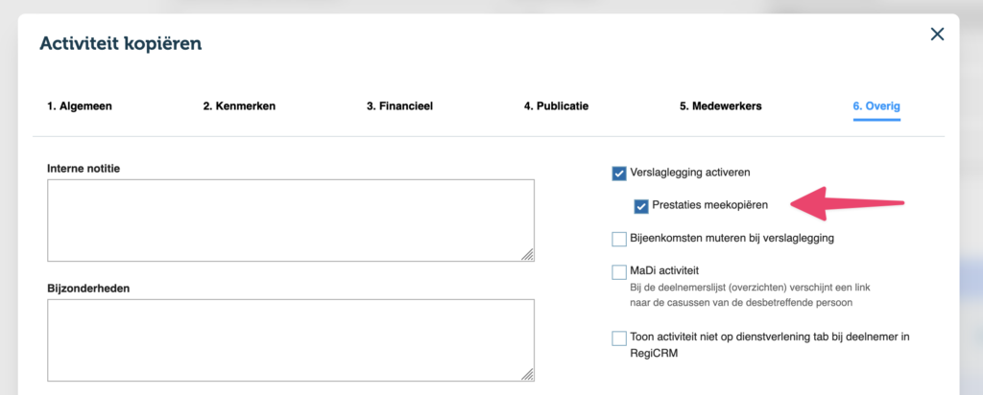Go to the 3. Financieel tab
983x395 pixels.
click(x=399, y=106)
